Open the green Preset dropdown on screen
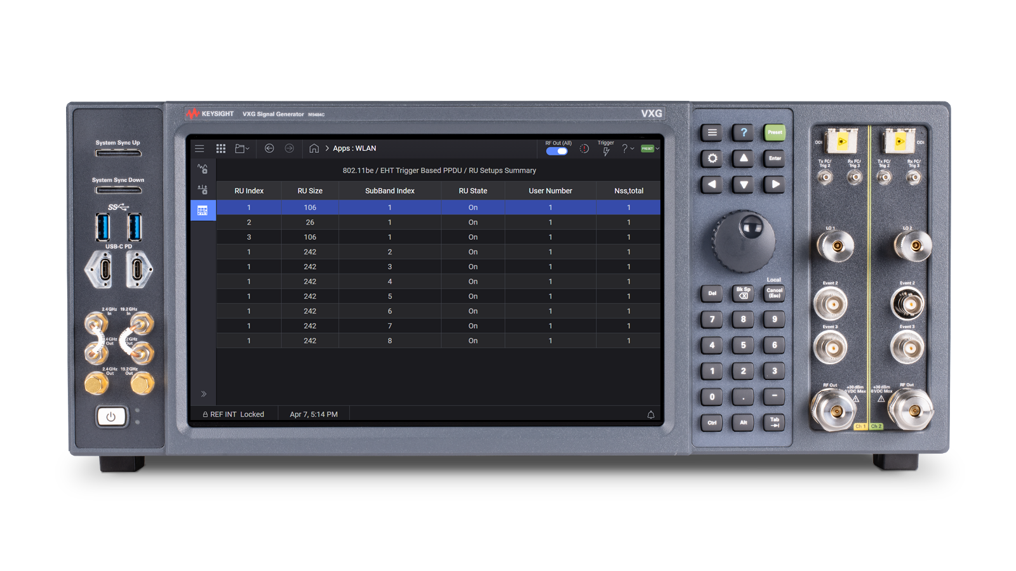 pyautogui.click(x=650, y=148)
